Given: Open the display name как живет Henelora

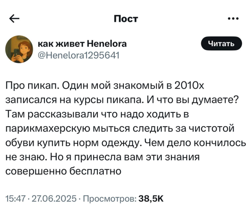Looking at the screenshot, I should [x=82, y=44].
